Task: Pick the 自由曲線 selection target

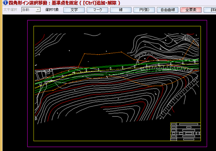Action: 168,10
